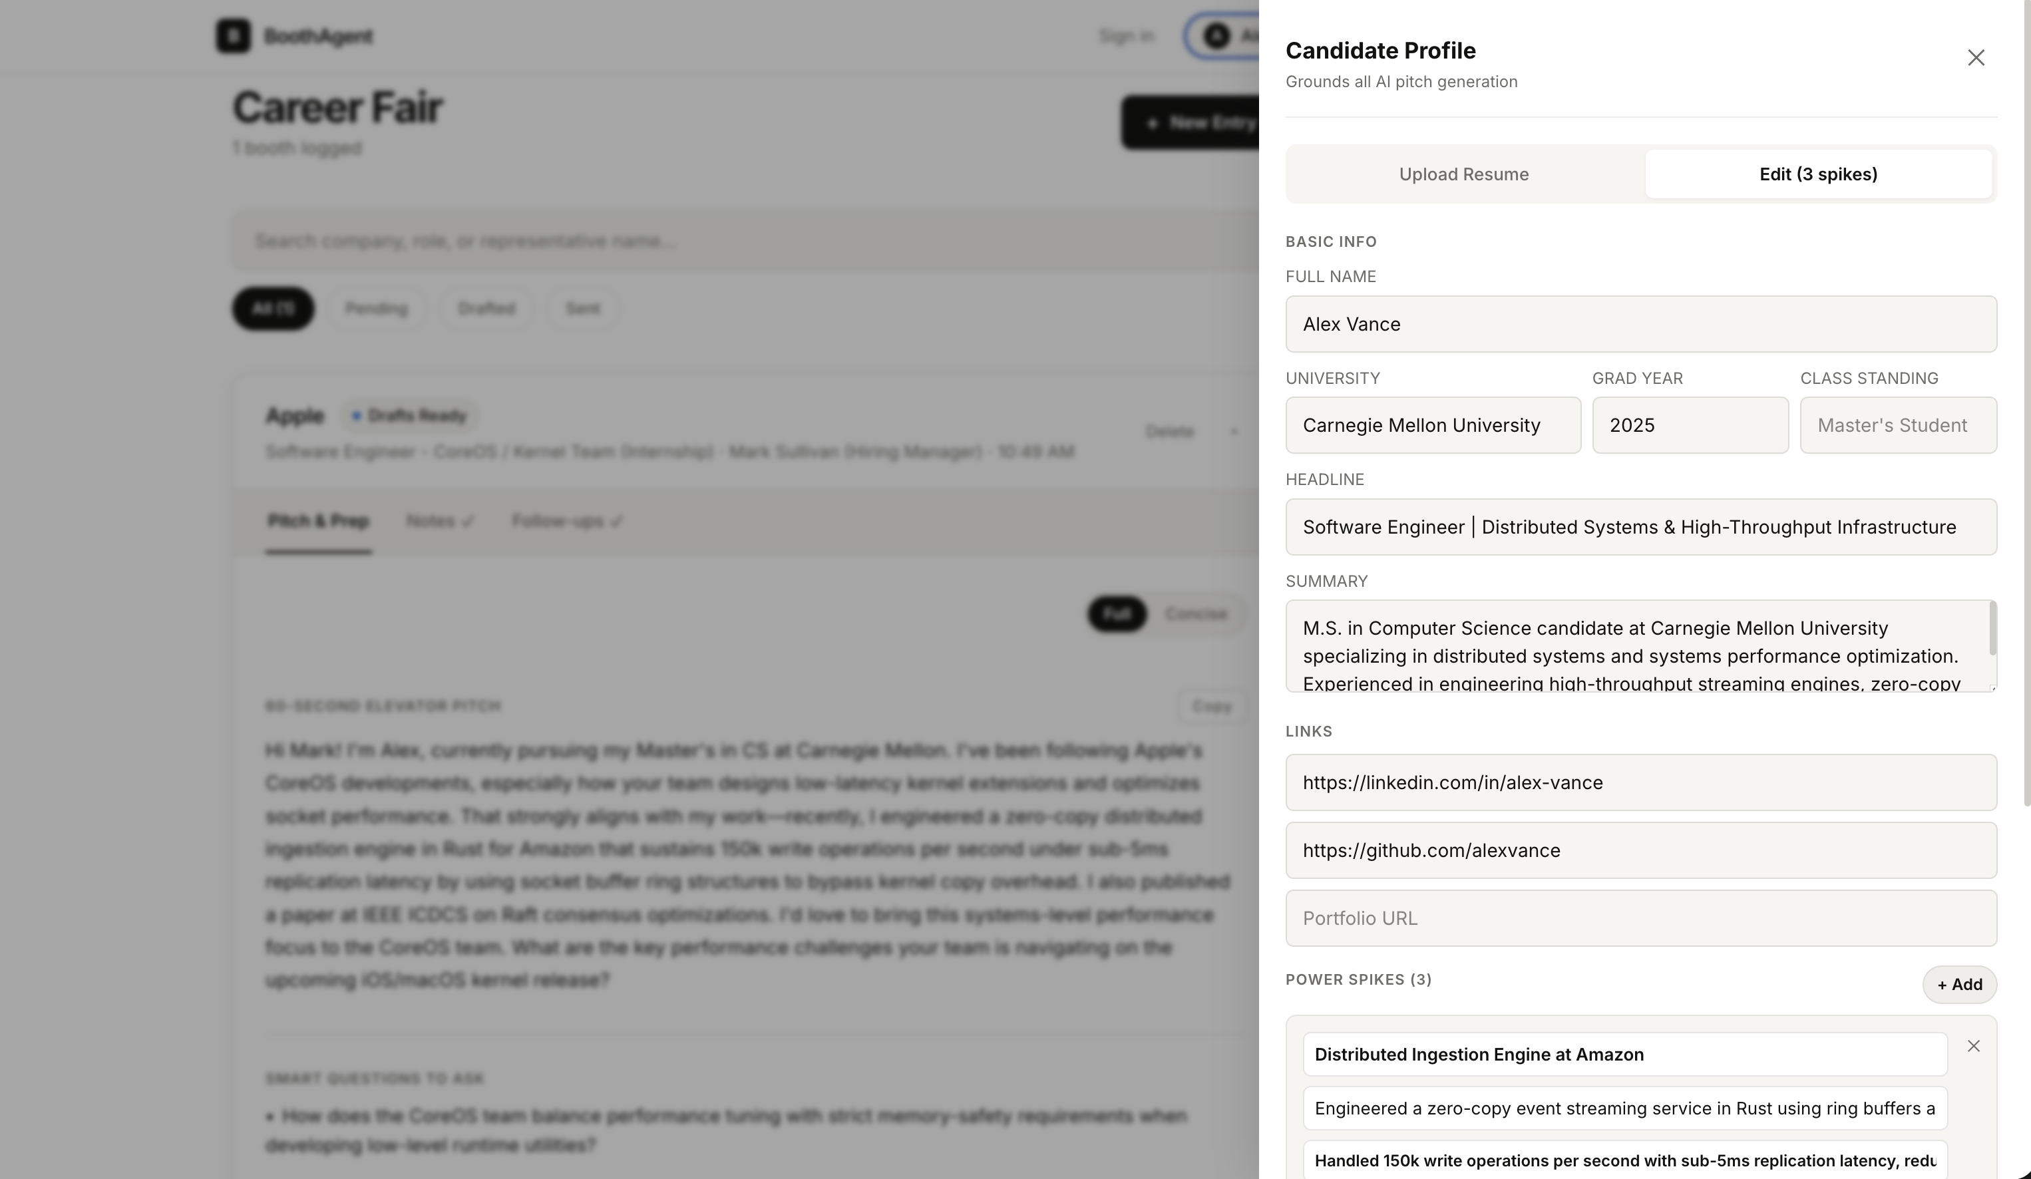Close the Candidate Profile panel
The width and height of the screenshot is (2031, 1179).
[1975, 58]
